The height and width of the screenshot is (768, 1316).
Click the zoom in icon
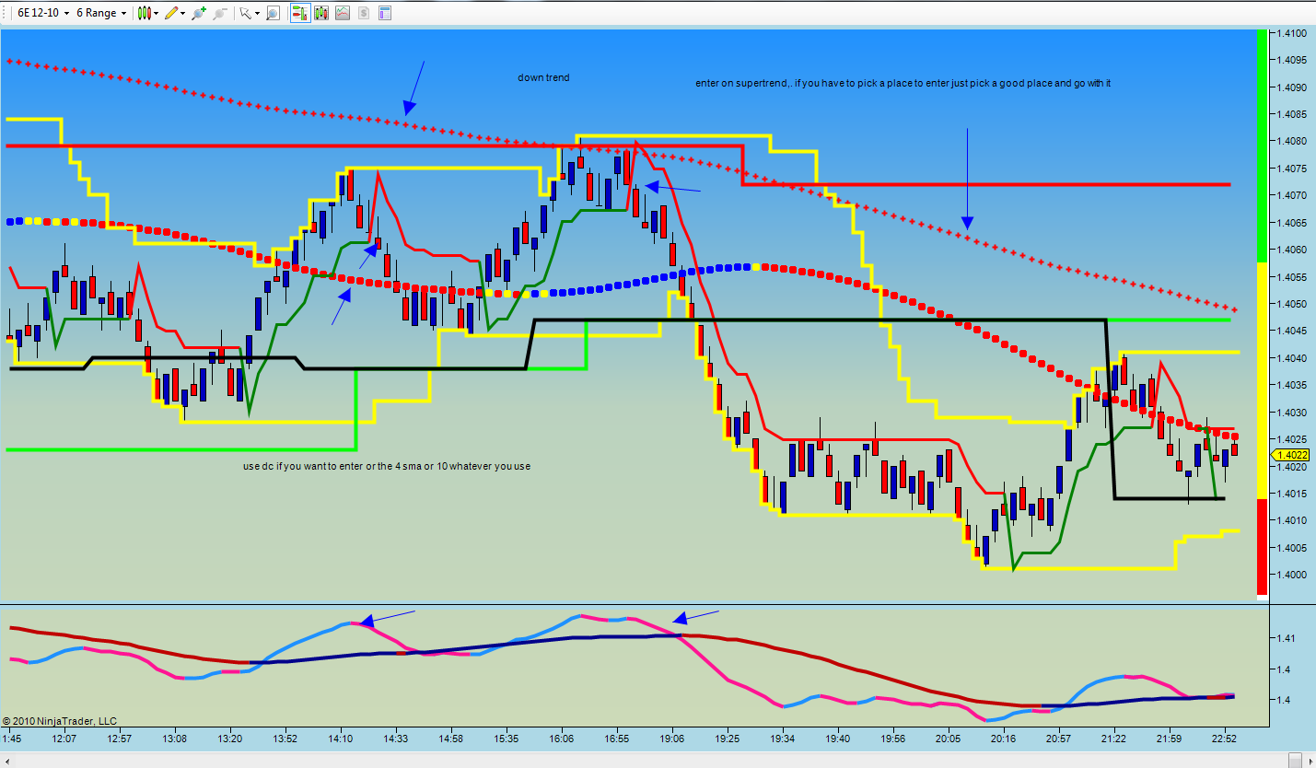pyautogui.click(x=200, y=13)
